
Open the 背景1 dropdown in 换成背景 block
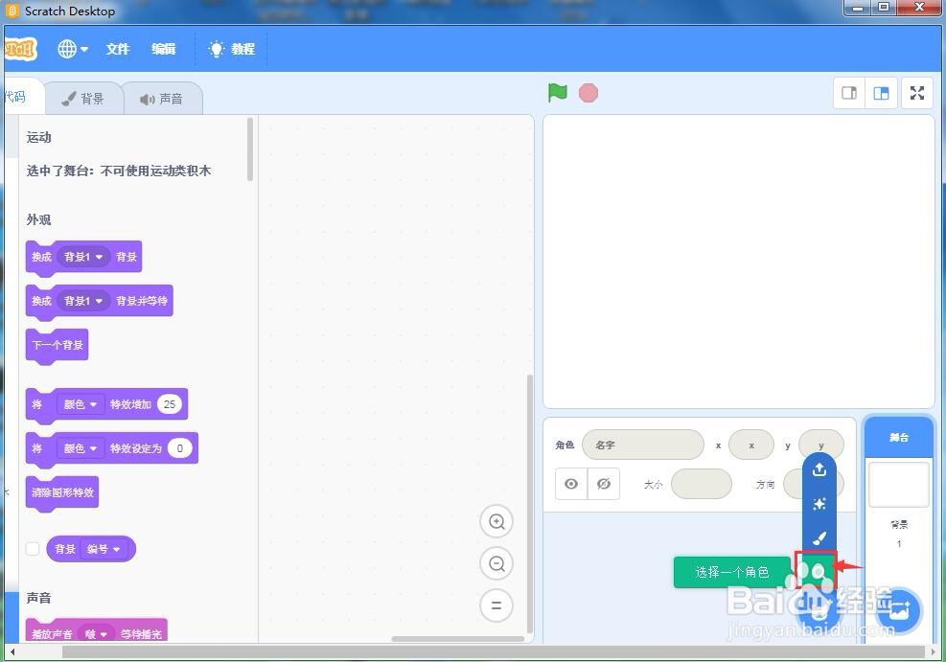[x=82, y=256]
